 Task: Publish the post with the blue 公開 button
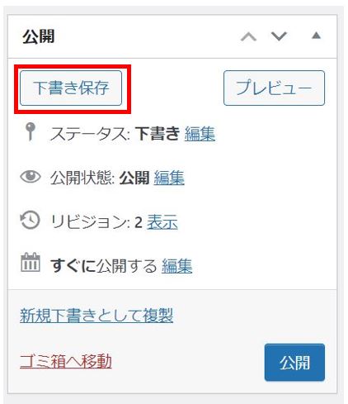[294, 363]
